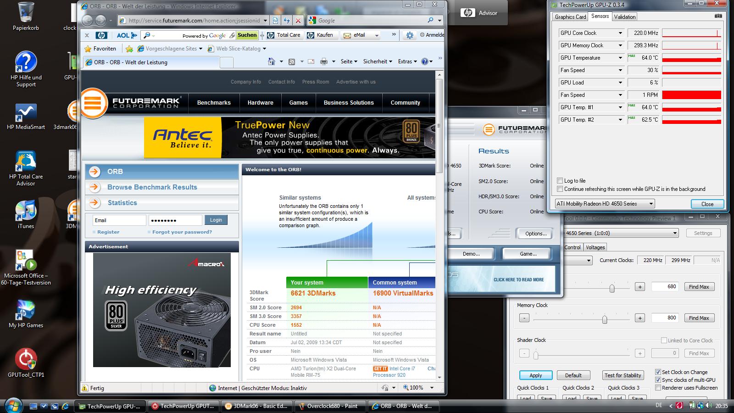Open the Voltages tab in GPUTool
The image size is (734, 413).
[x=595, y=247]
